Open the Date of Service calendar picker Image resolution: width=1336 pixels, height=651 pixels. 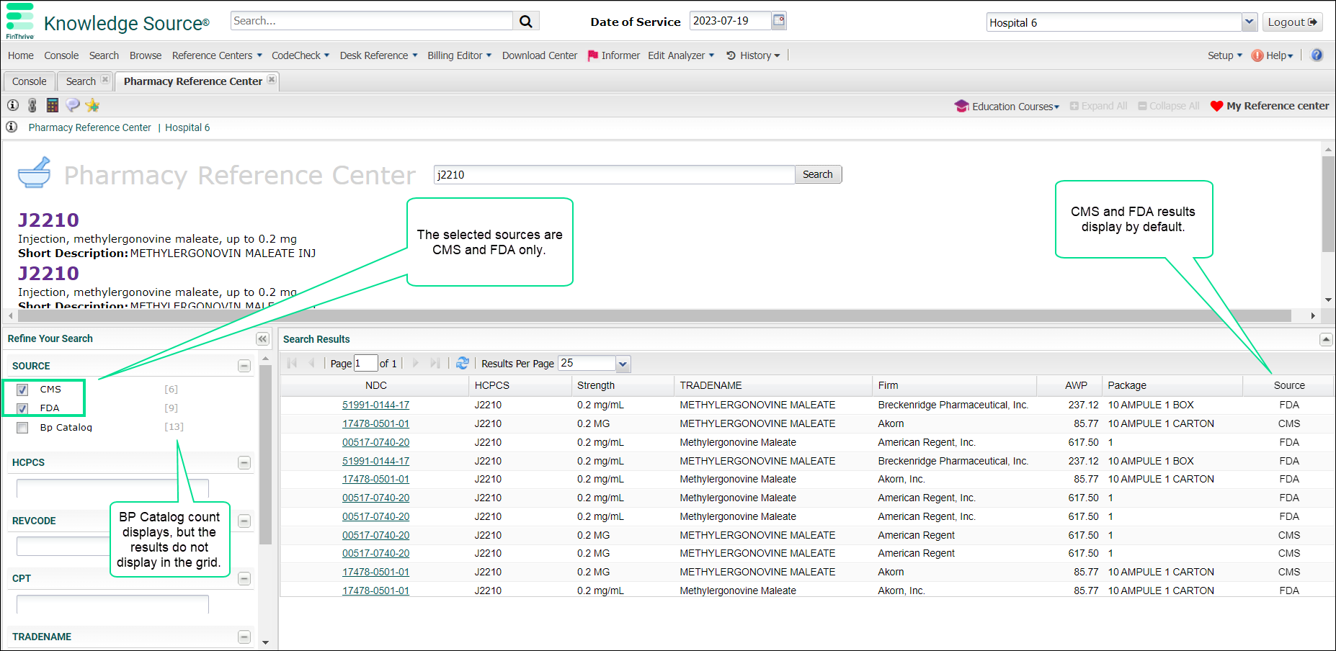[779, 21]
